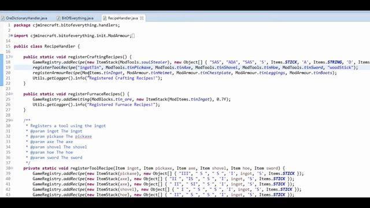Click tinLeggings on line 20

[x=272, y=73]
